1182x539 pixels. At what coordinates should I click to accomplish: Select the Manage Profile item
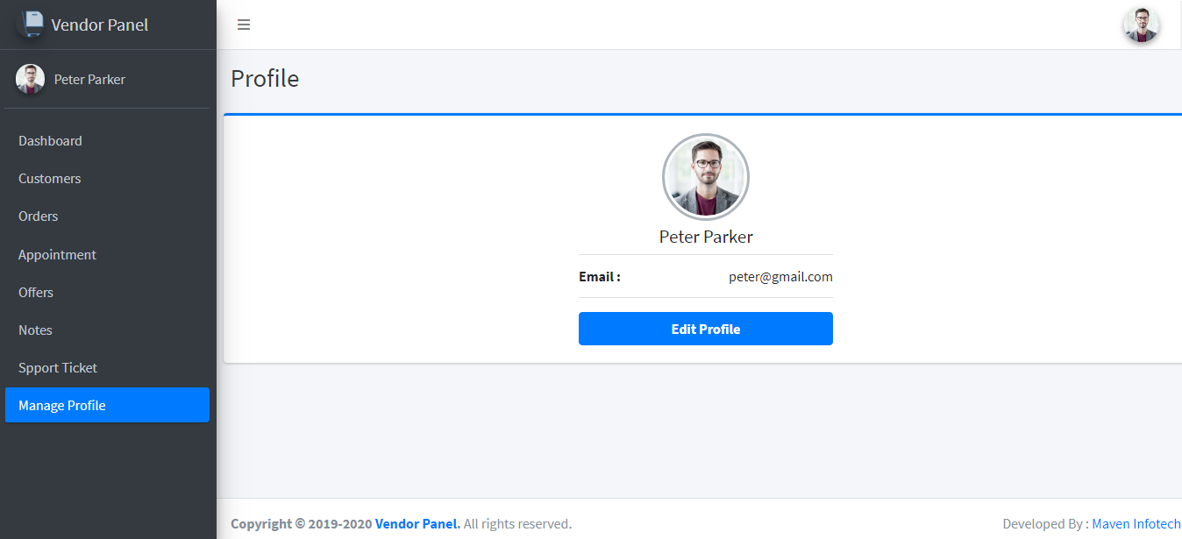[x=107, y=405]
